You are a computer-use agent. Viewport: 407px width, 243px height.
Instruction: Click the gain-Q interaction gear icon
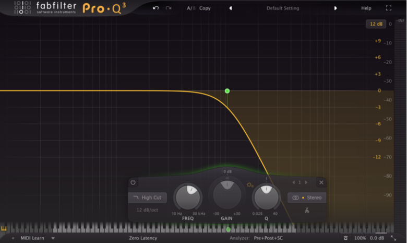point(250,185)
